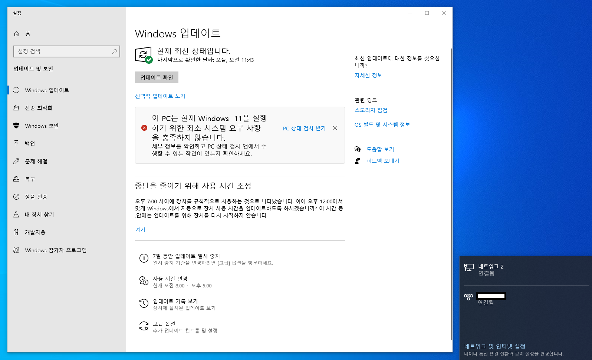Image resolution: width=592 pixels, height=360 pixels.
Task: Click the 개발자용 tools icon
Action: pos(16,232)
